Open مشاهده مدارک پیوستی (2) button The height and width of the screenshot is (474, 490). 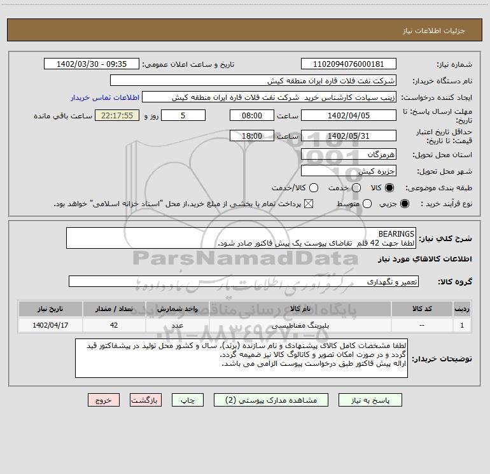(x=271, y=400)
